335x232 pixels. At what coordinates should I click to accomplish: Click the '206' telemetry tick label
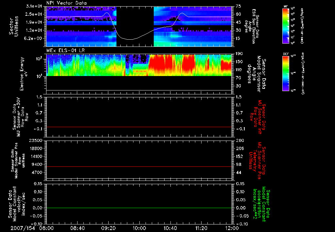click(x=240, y=148)
